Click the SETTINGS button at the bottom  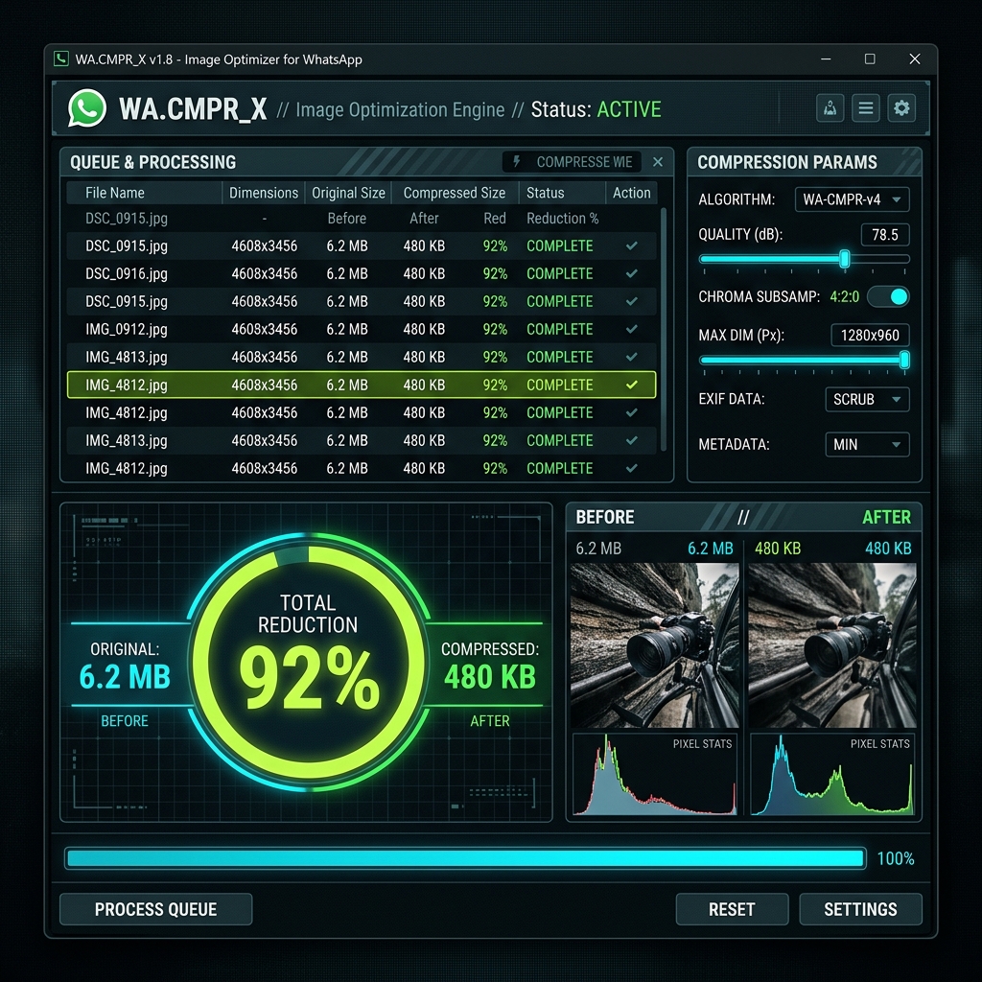(x=860, y=909)
